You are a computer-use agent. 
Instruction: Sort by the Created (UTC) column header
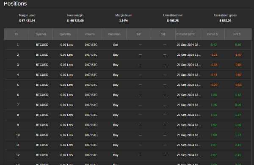point(187,34)
